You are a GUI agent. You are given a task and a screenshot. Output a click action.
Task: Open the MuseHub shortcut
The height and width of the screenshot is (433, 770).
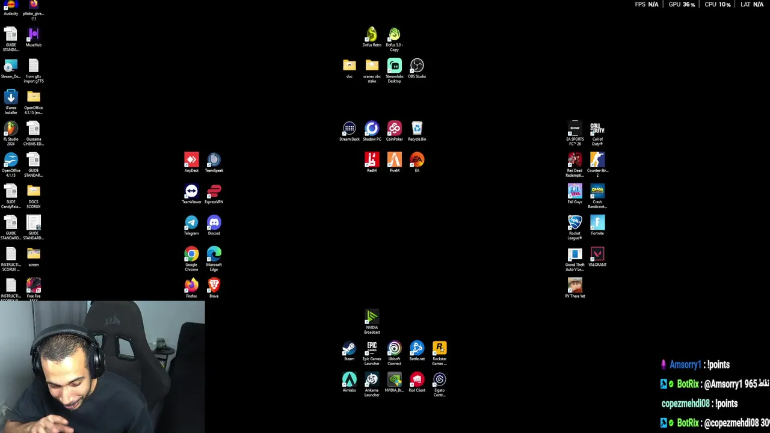pyautogui.click(x=34, y=37)
